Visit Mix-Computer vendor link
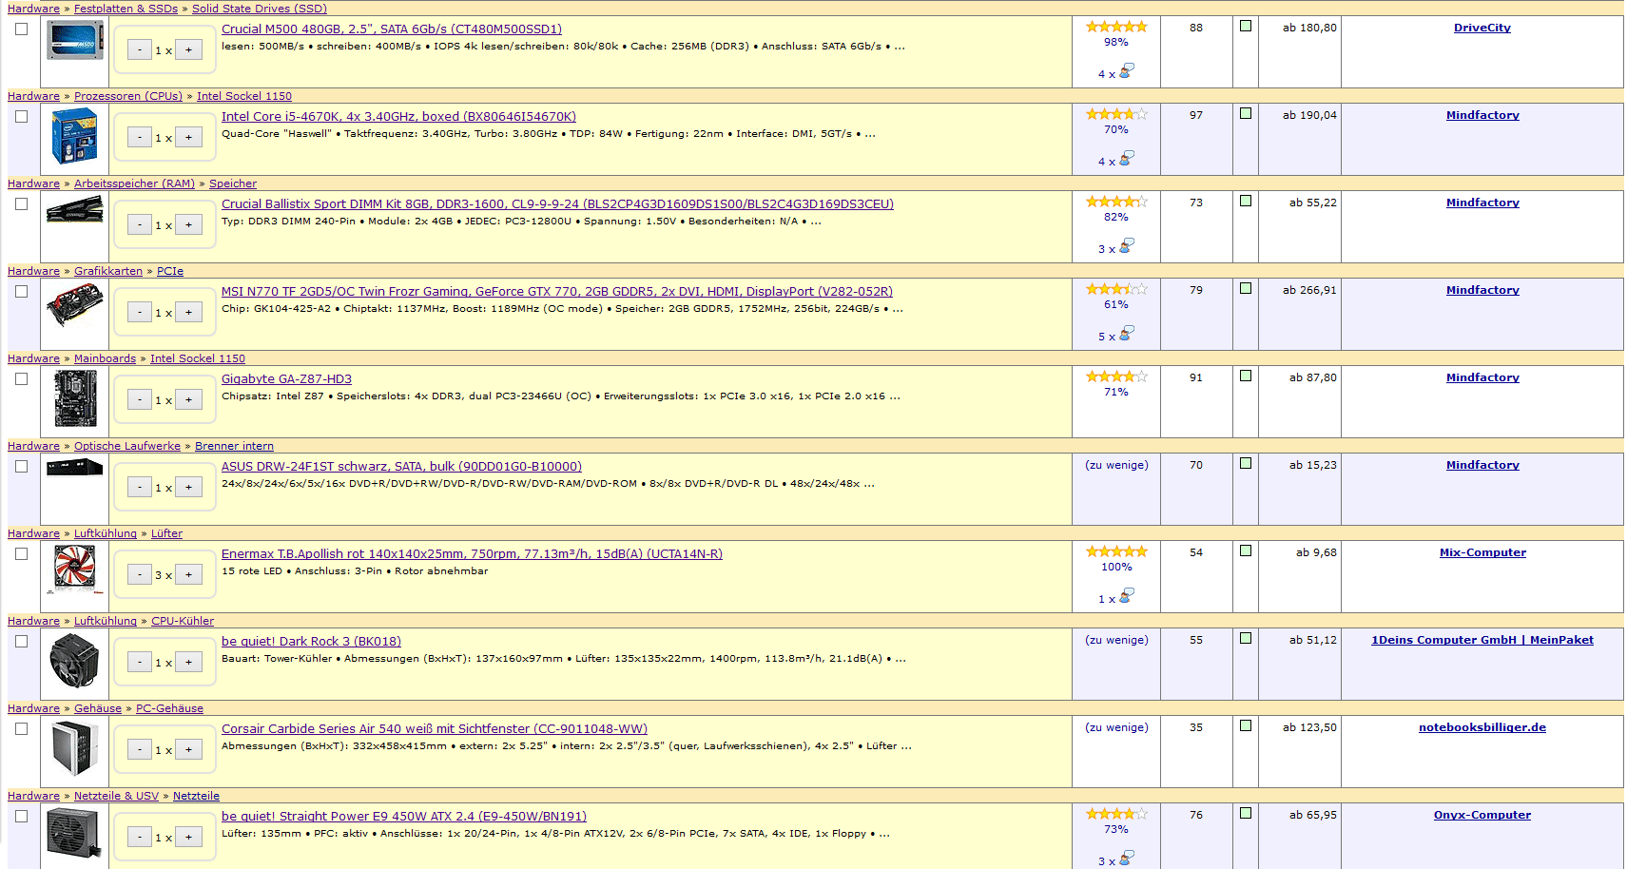This screenshot has height=869, width=1627. (x=1482, y=552)
